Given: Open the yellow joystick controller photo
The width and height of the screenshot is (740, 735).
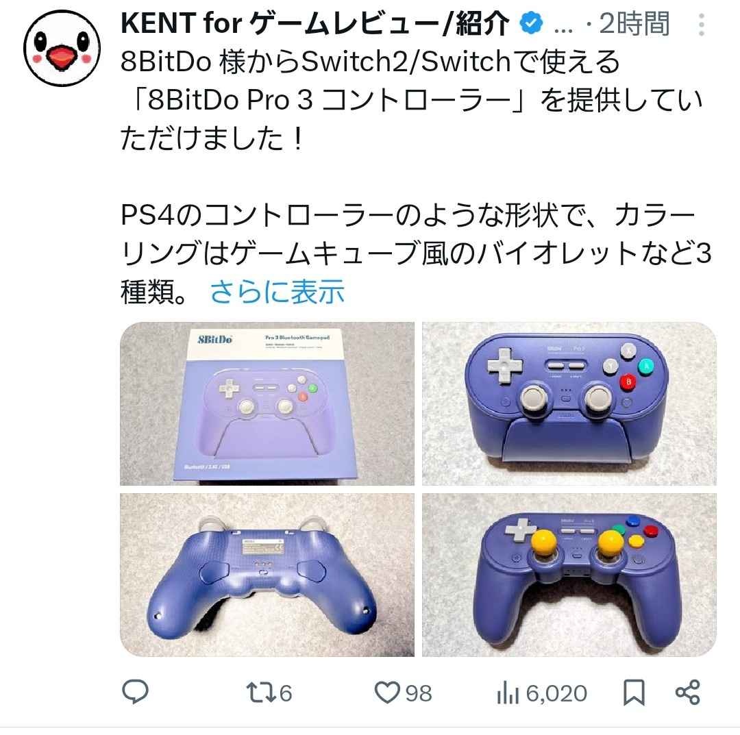Looking at the screenshot, I should coord(569,575).
